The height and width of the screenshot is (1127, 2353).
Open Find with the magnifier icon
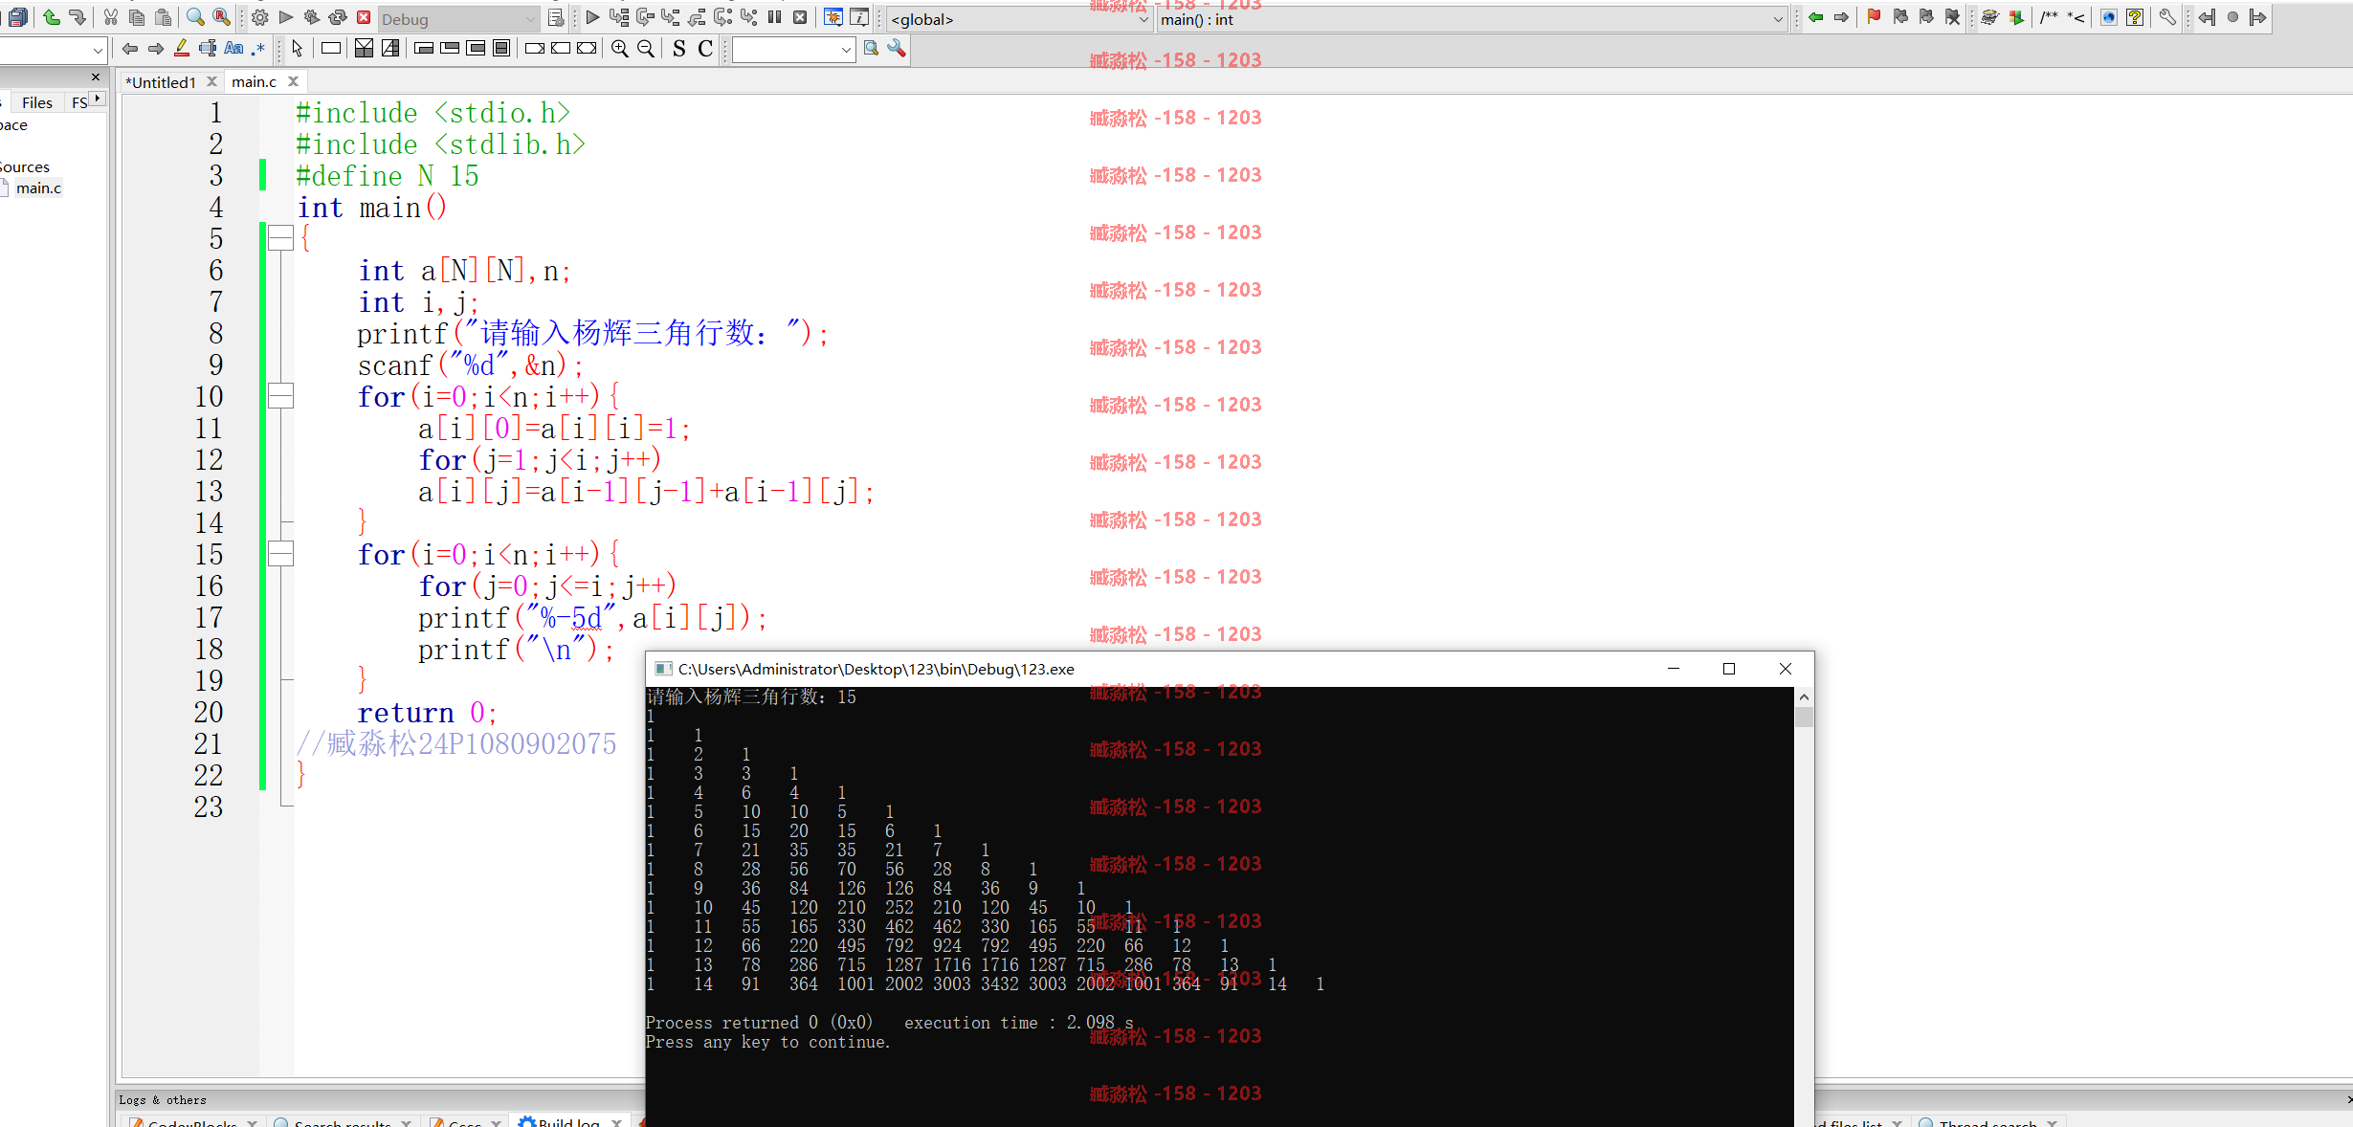tap(195, 17)
